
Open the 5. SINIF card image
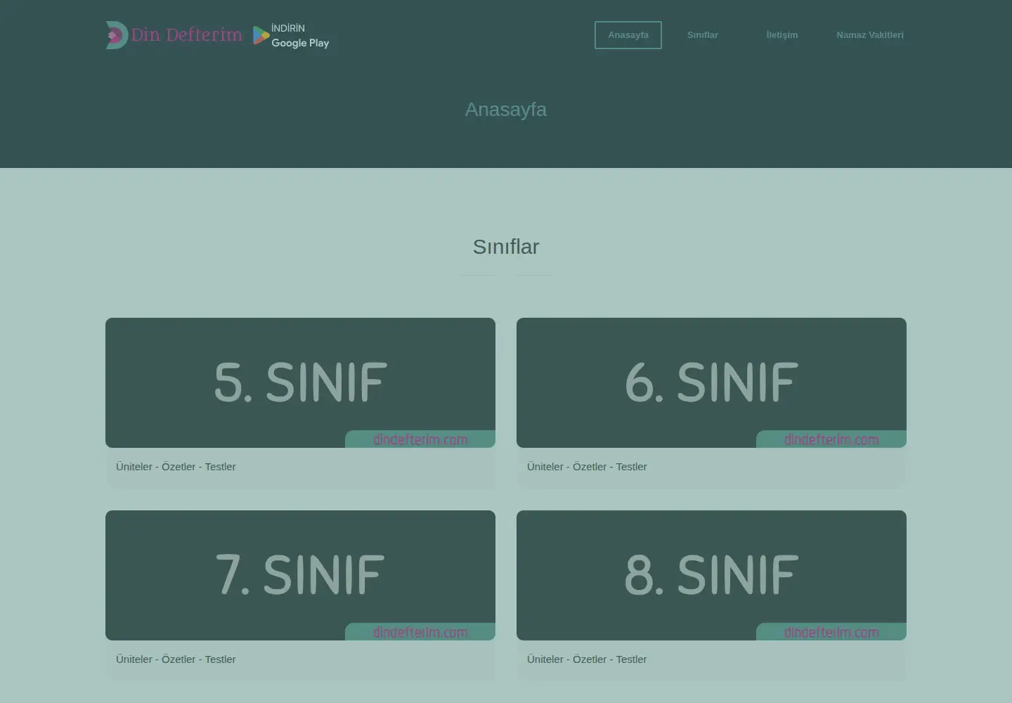(x=300, y=382)
